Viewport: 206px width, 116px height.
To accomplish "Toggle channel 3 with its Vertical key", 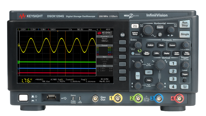I will (x=173, y=79).
